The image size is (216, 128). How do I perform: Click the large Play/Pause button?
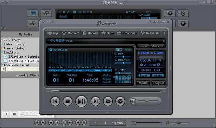(x=81, y=101)
